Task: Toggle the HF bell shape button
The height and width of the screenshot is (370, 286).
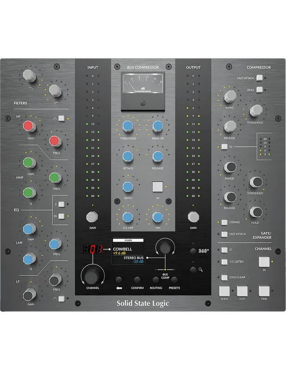Action: [62, 118]
